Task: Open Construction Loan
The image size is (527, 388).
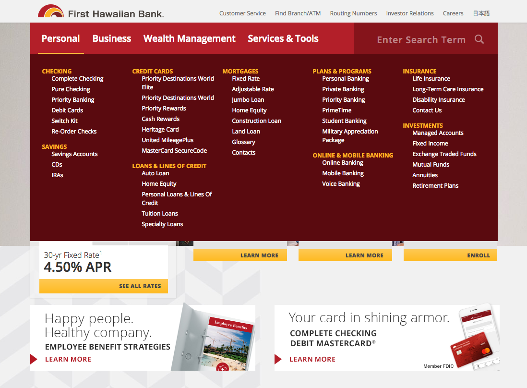Action: (256, 121)
